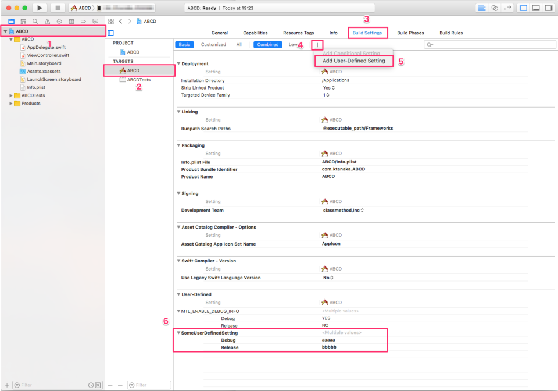Open the Find navigator magnifier

point(35,21)
